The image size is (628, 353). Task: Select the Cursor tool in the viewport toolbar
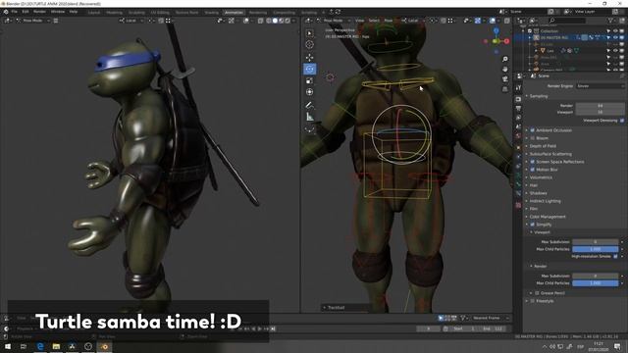pos(310,45)
